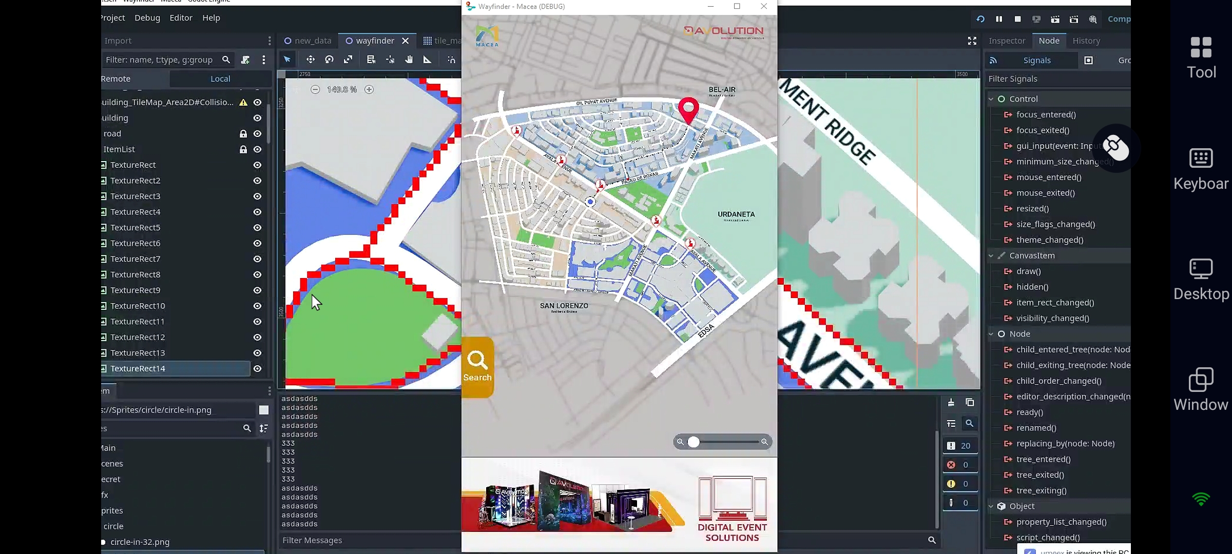The image size is (1232, 554).
Task: Open the search icon in the Output panel
Action: tap(970, 423)
